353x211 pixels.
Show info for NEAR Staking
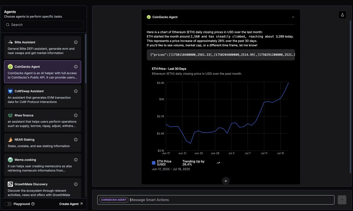click(x=76, y=140)
